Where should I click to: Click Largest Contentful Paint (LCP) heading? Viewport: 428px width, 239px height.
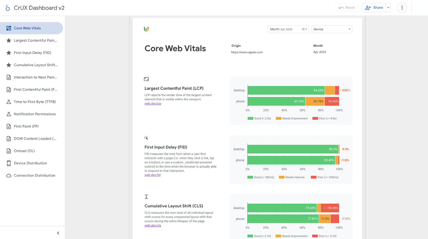point(174,88)
